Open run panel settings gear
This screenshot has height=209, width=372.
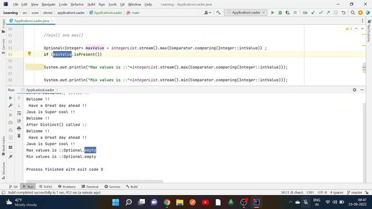355,90
